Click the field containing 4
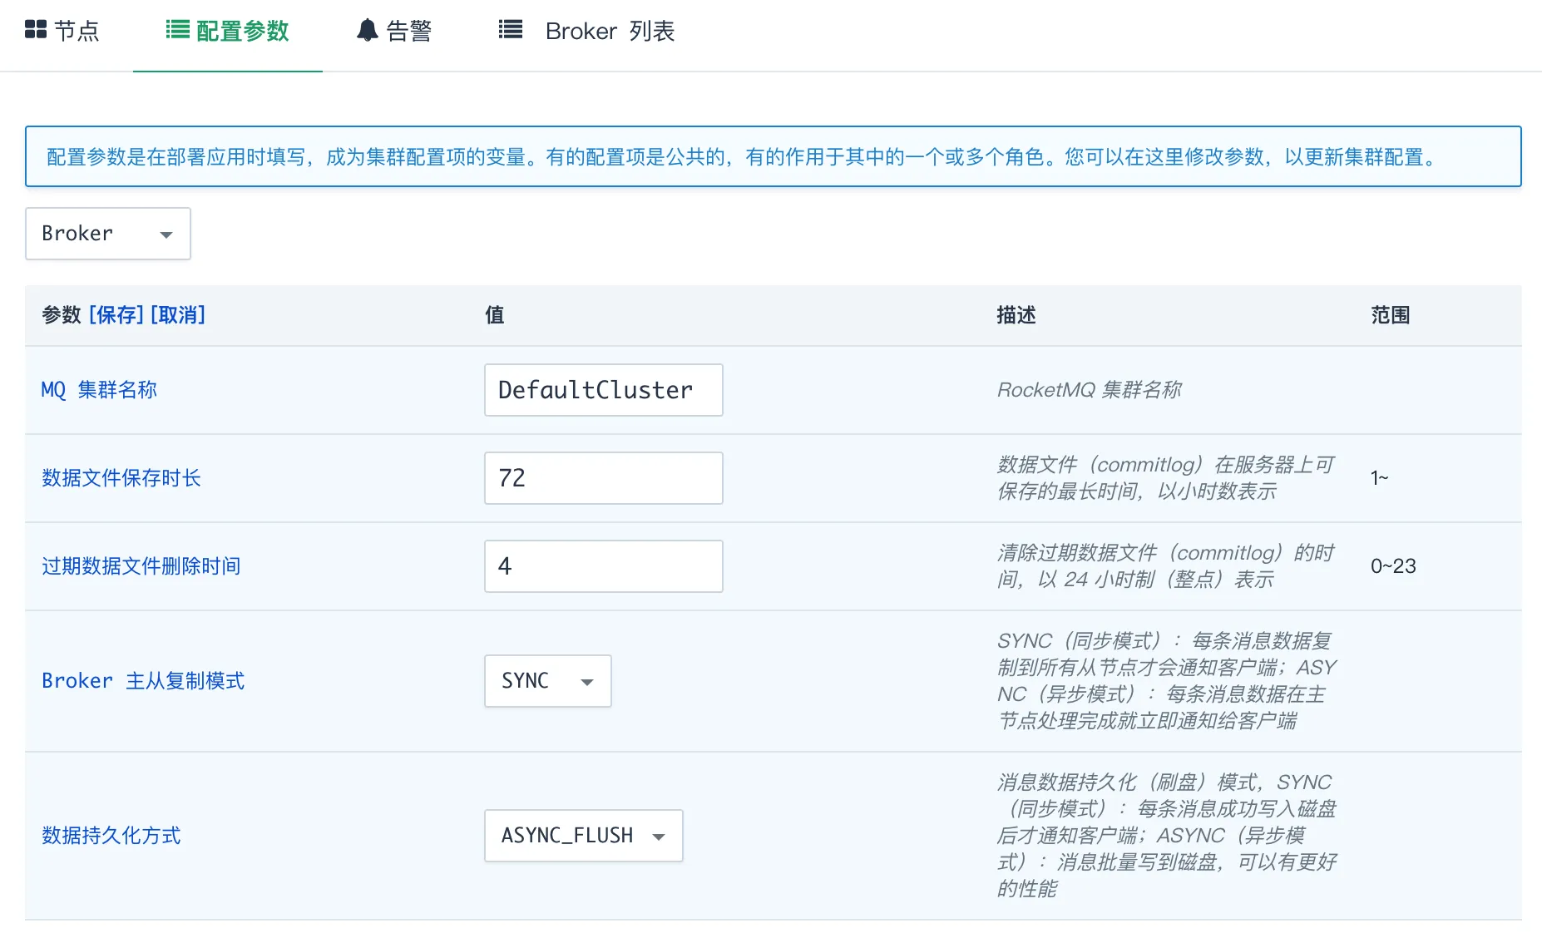The image size is (1542, 933). 603,566
